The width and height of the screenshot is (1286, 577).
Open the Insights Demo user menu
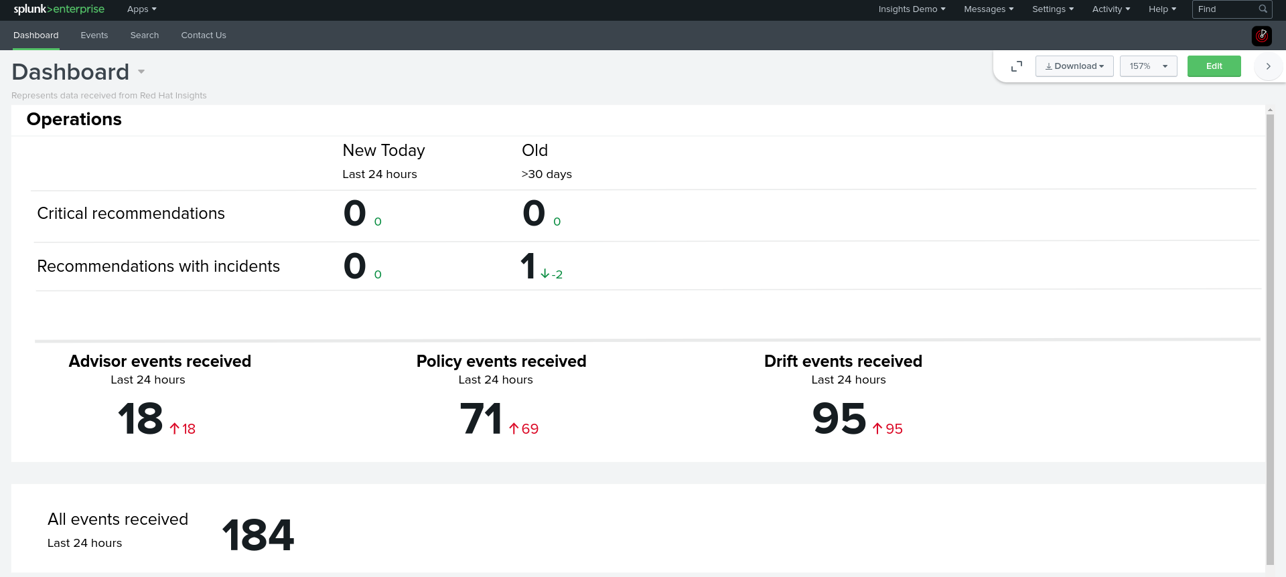click(912, 9)
